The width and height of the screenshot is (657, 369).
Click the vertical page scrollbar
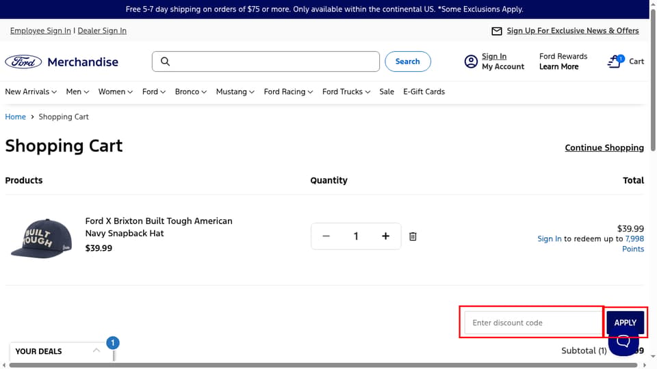[653, 79]
